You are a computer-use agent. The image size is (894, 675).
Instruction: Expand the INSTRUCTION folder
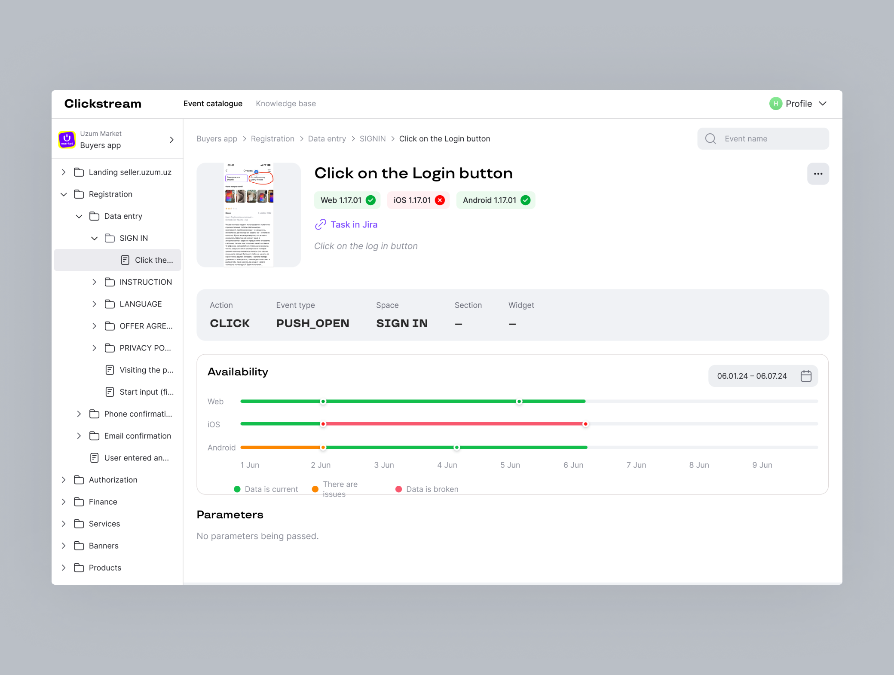94,282
